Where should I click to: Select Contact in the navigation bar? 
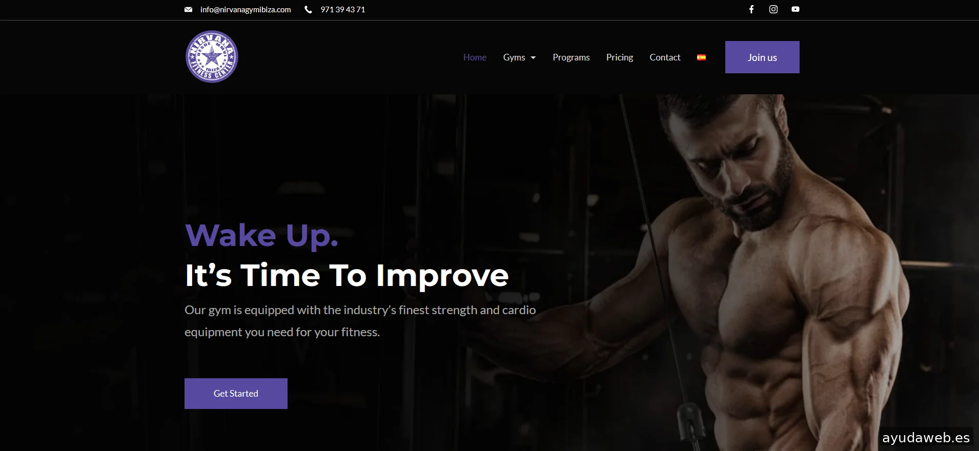click(665, 57)
